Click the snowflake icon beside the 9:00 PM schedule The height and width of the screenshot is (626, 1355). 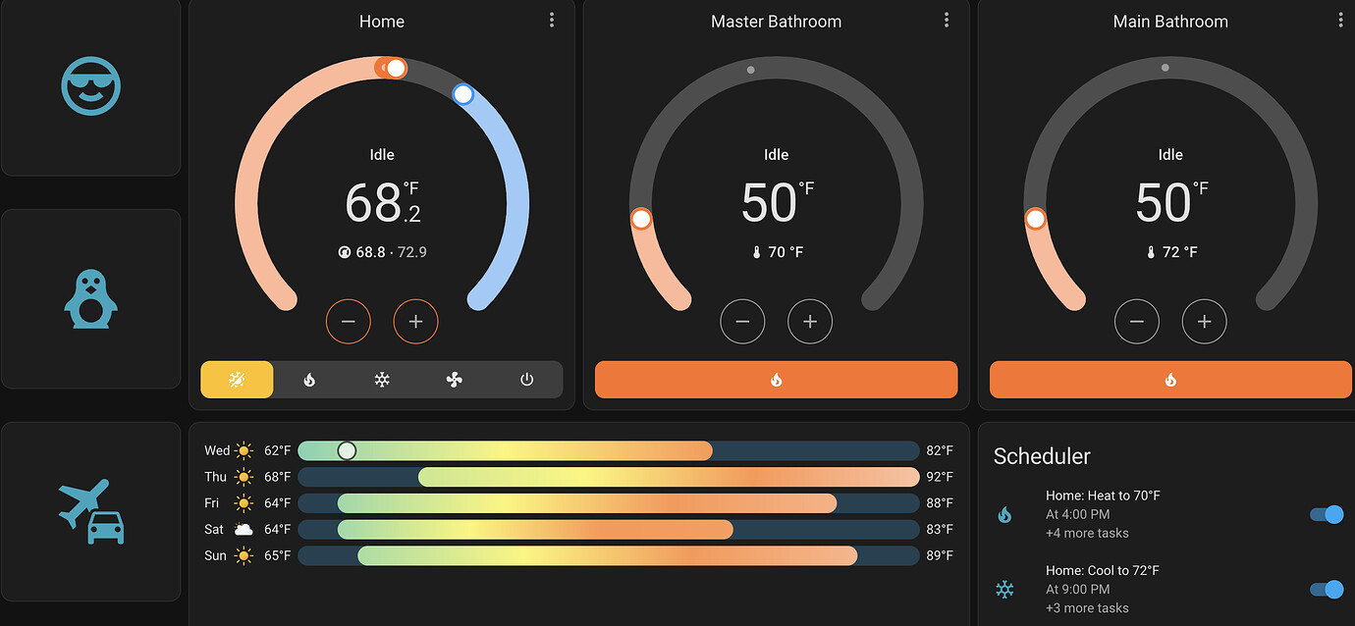point(1004,590)
